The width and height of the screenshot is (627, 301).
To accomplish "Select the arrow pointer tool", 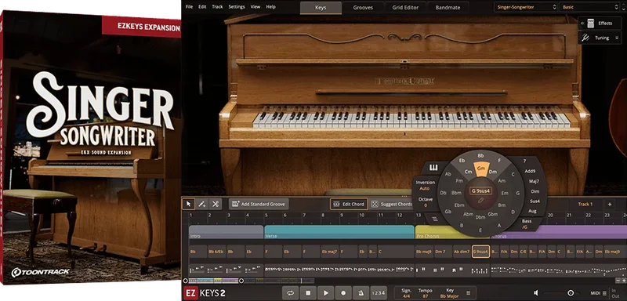I will click(x=188, y=204).
